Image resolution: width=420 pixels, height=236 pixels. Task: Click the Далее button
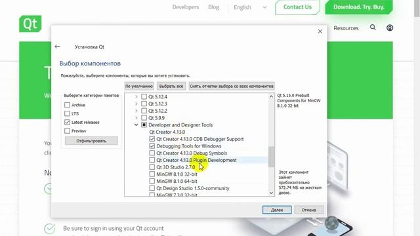(x=277, y=210)
